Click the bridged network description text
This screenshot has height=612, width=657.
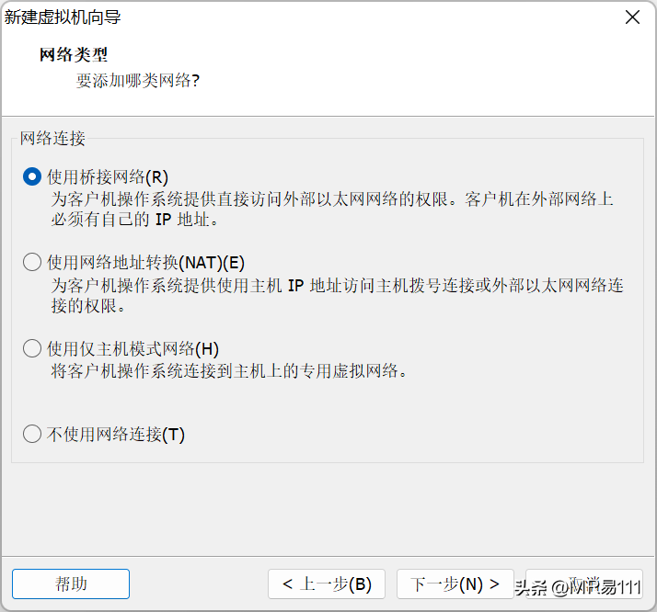click(x=332, y=209)
